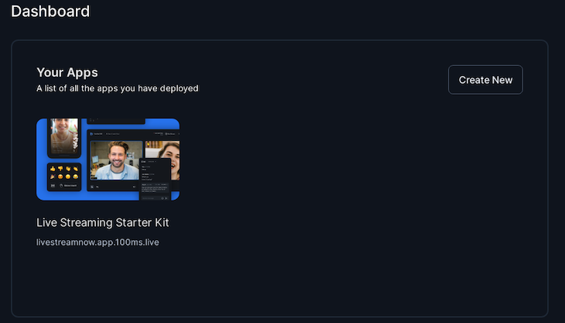This screenshot has height=323, width=565.
Task: Click the subtitle "A list of all the apps you have deployed"
Action: point(118,88)
